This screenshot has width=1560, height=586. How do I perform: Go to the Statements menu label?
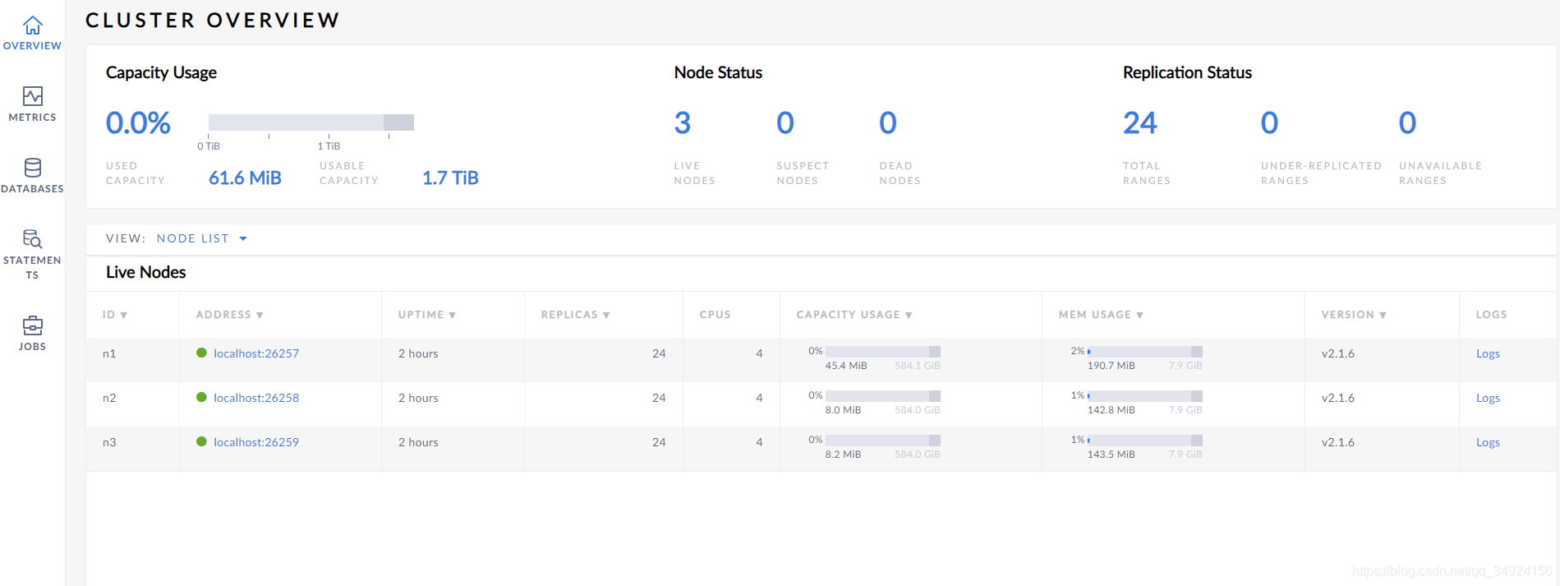click(32, 268)
